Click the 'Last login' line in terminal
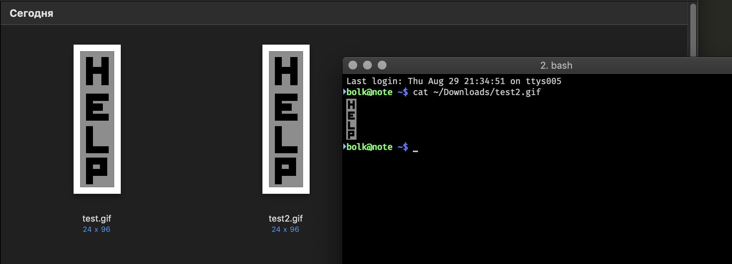 click(x=454, y=81)
